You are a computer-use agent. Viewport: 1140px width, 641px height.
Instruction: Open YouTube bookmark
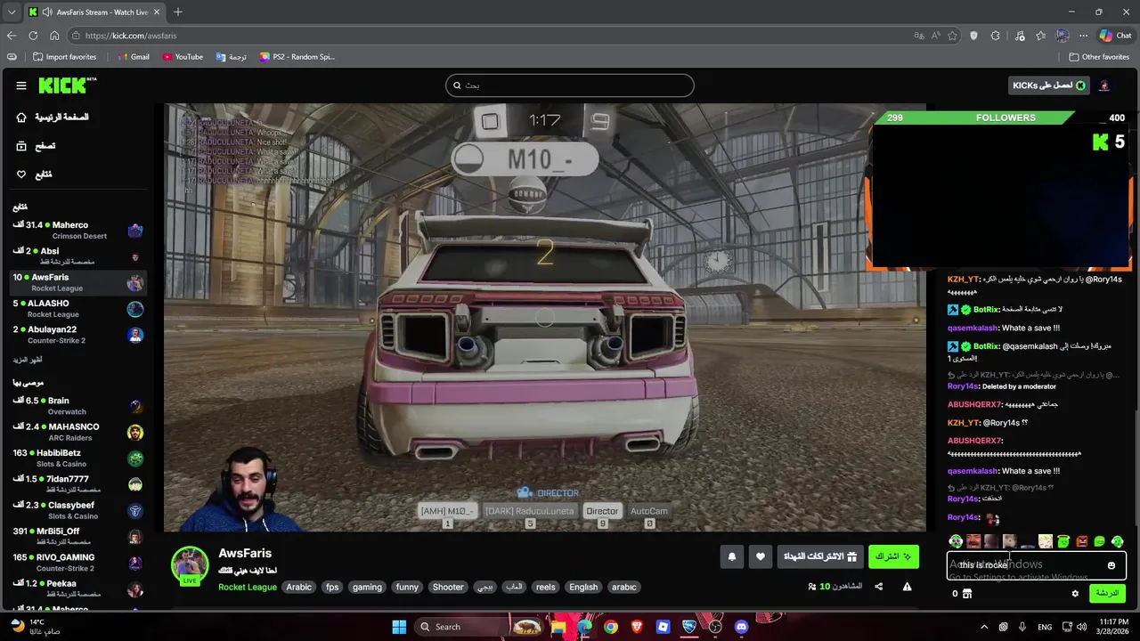point(183,57)
